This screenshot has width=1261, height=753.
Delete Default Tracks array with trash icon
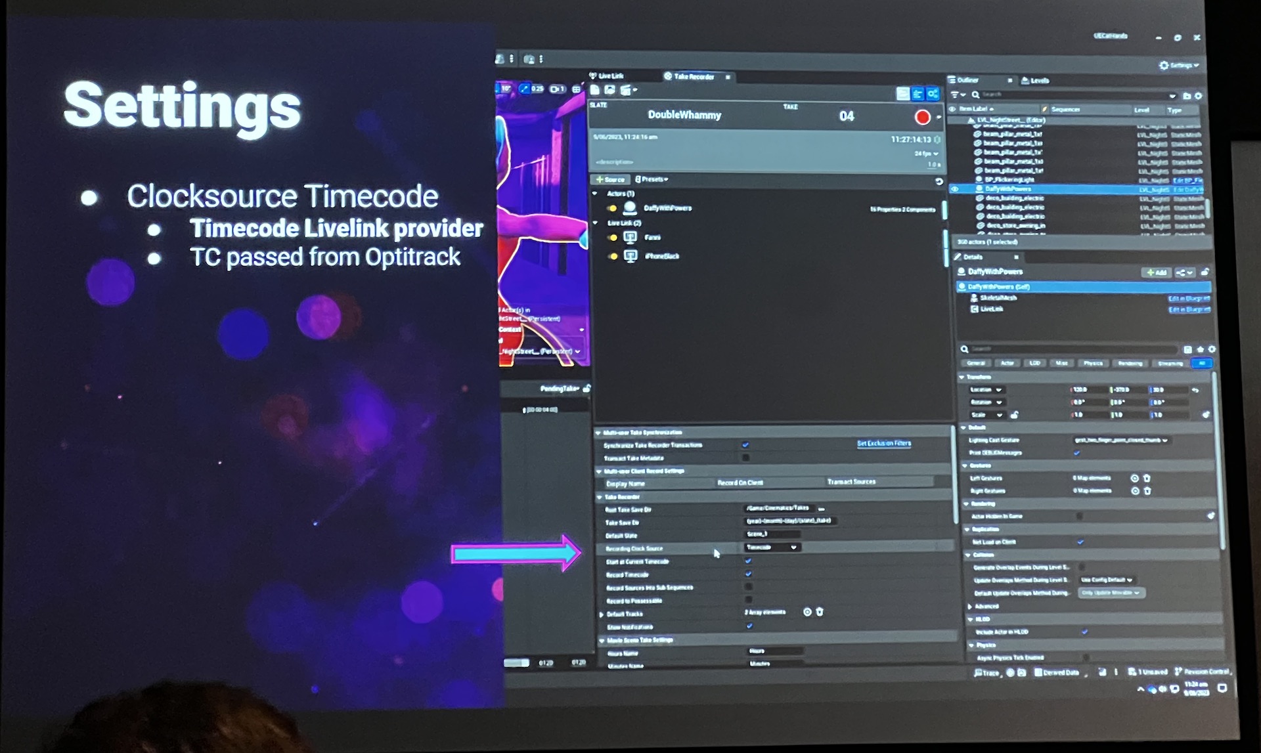click(x=820, y=612)
